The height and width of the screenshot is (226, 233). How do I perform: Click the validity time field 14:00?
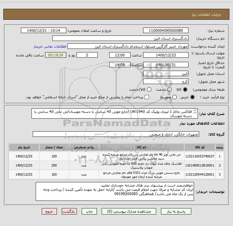(x=120, y=65)
